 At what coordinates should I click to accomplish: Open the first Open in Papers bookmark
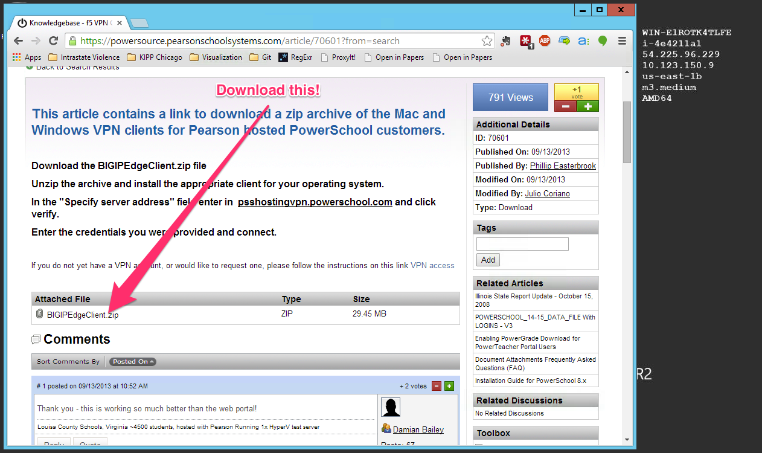[394, 57]
